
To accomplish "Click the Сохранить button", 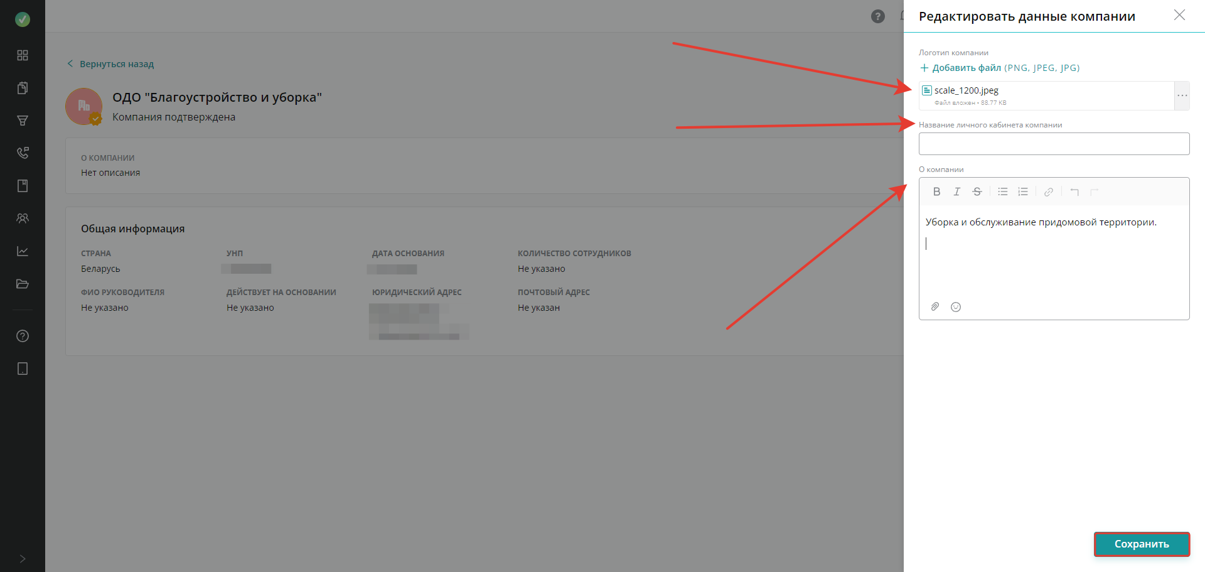I will pos(1142,544).
